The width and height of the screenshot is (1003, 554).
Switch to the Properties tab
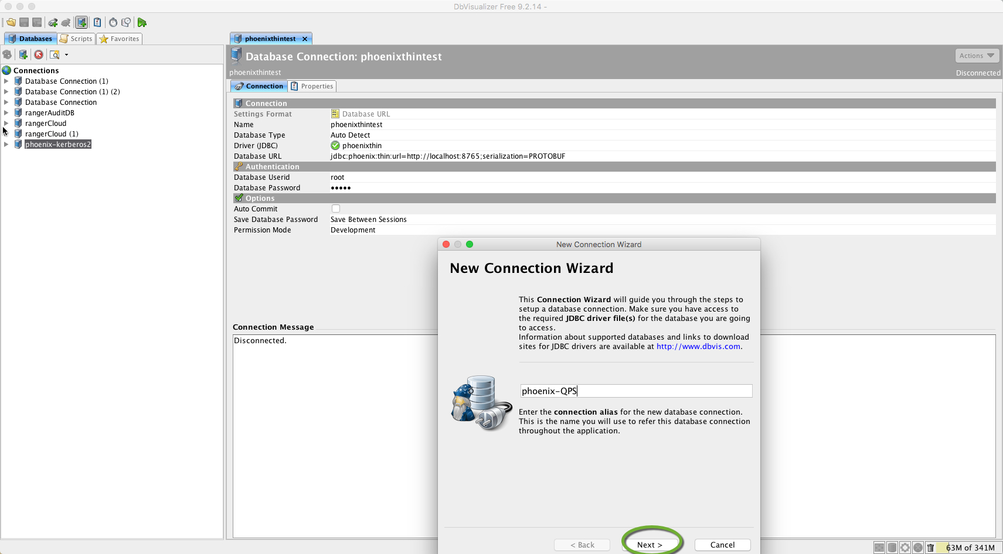coord(312,86)
